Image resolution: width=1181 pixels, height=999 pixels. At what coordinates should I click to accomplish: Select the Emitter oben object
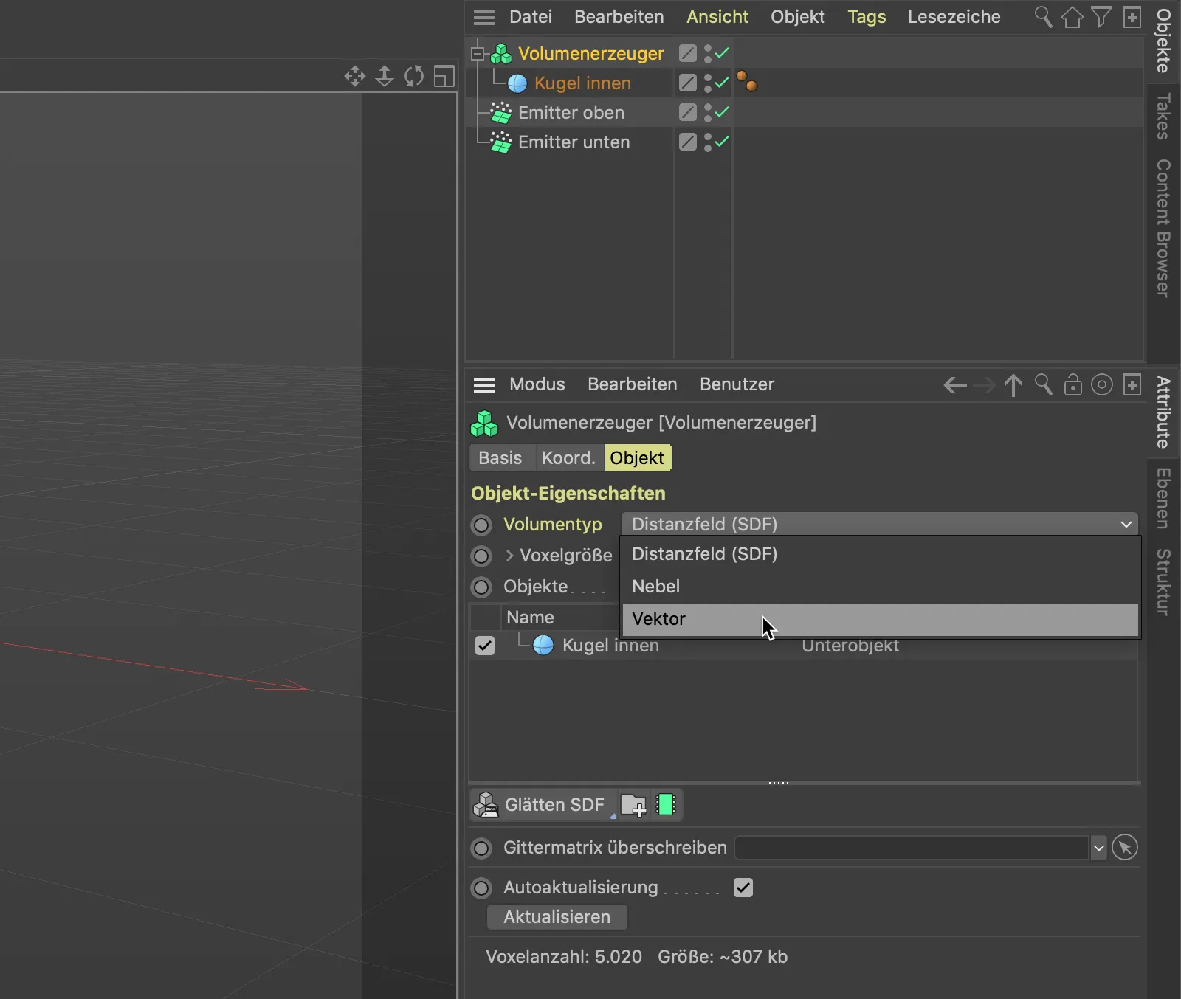571,113
